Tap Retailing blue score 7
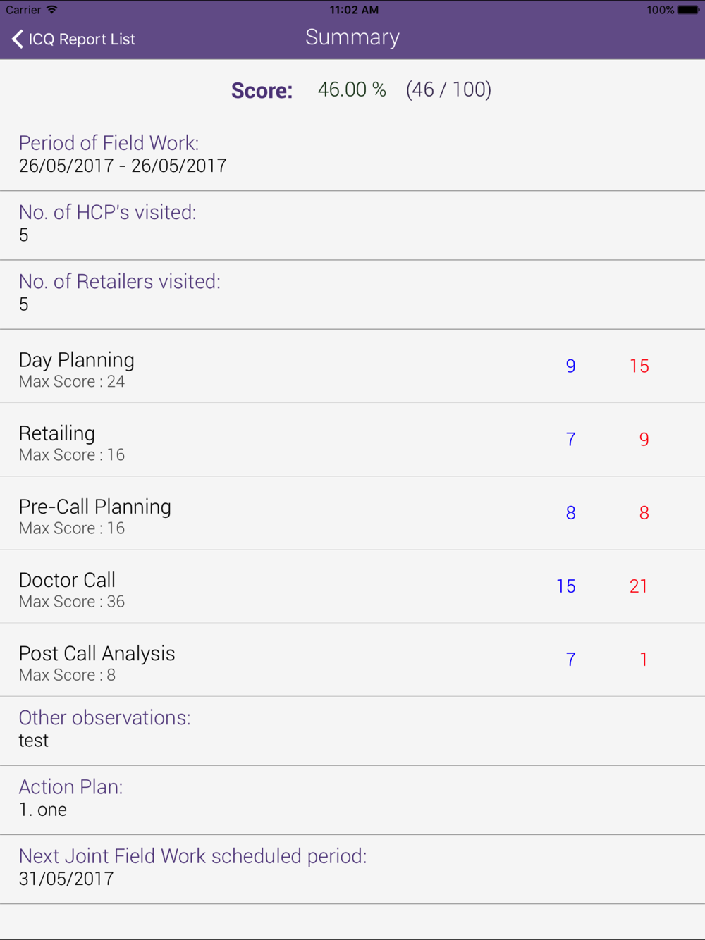The image size is (705, 940). coord(571,440)
